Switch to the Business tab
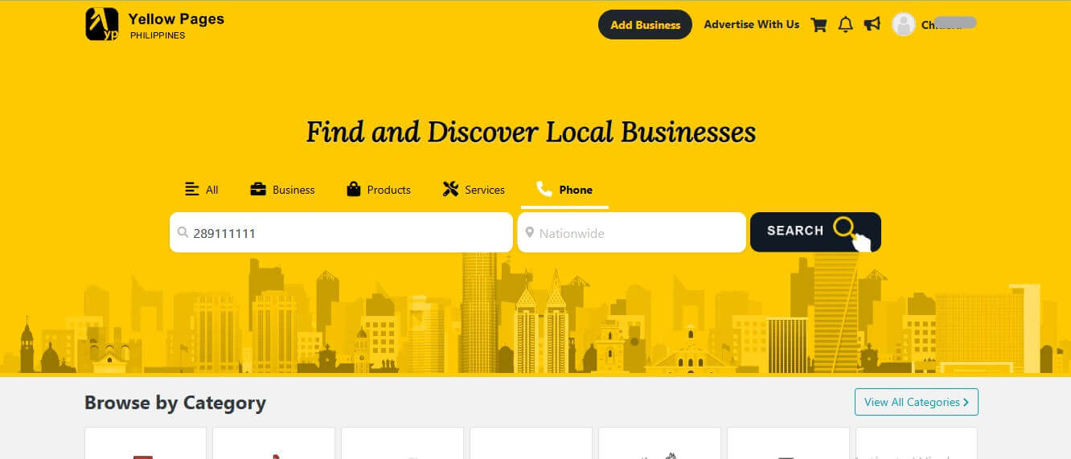The height and width of the screenshot is (459, 1071). (282, 190)
